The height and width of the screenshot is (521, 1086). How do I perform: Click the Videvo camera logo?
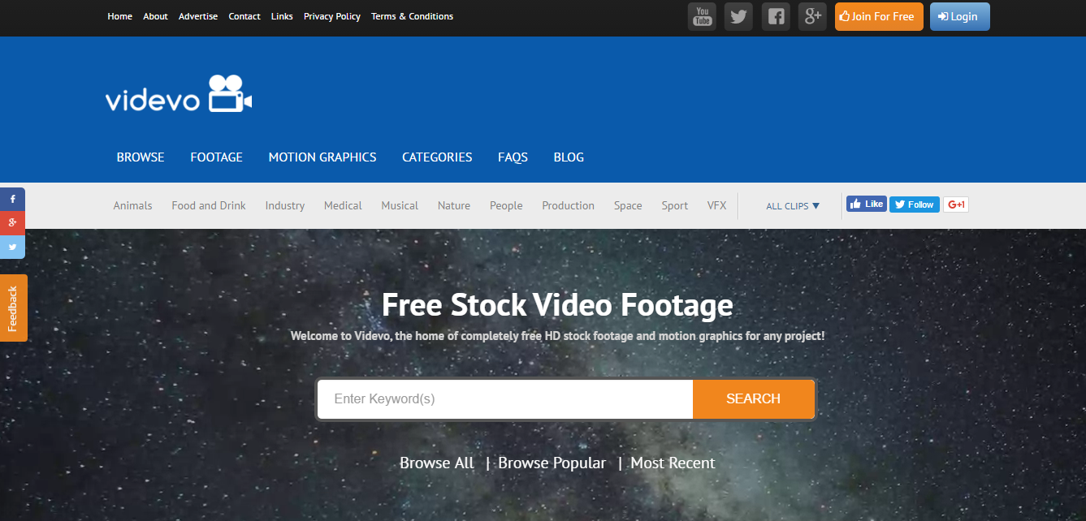click(x=179, y=94)
